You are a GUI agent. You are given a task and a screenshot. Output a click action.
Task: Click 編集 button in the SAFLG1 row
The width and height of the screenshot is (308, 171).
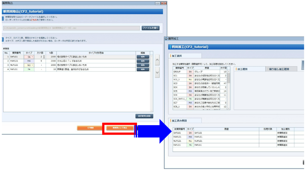(141, 56)
